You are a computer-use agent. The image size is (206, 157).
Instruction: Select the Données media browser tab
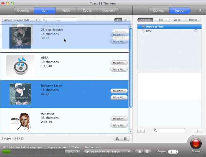(x=145, y=20)
